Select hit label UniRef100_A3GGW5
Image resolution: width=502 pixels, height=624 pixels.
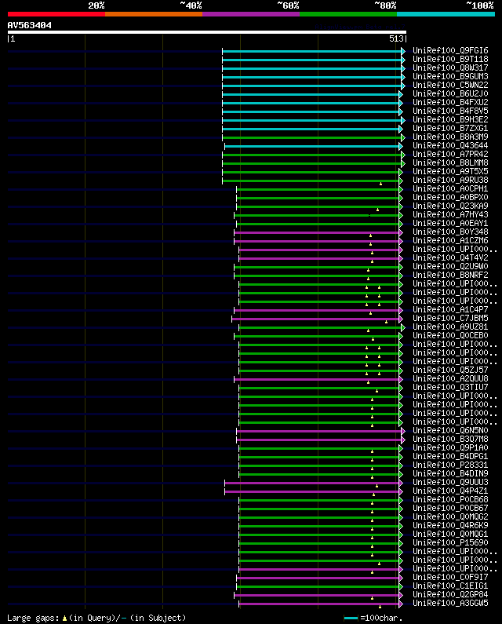click(450, 604)
